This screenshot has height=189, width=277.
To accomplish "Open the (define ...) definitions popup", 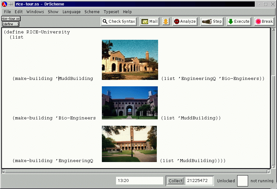I will [x=11, y=24].
